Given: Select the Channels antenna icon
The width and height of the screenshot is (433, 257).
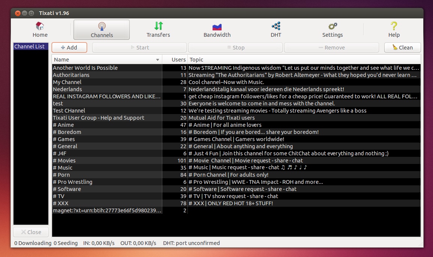Looking at the screenshot, I should [x=102, y=27].
